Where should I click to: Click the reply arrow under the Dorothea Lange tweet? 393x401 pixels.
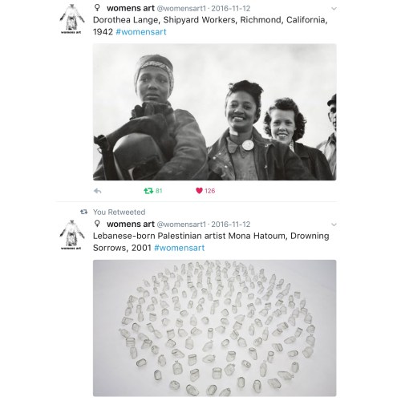tap(98, 191)
